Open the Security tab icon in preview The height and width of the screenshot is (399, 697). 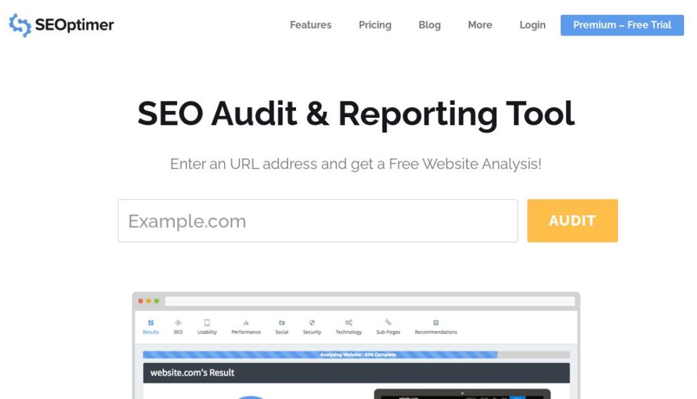312,323
